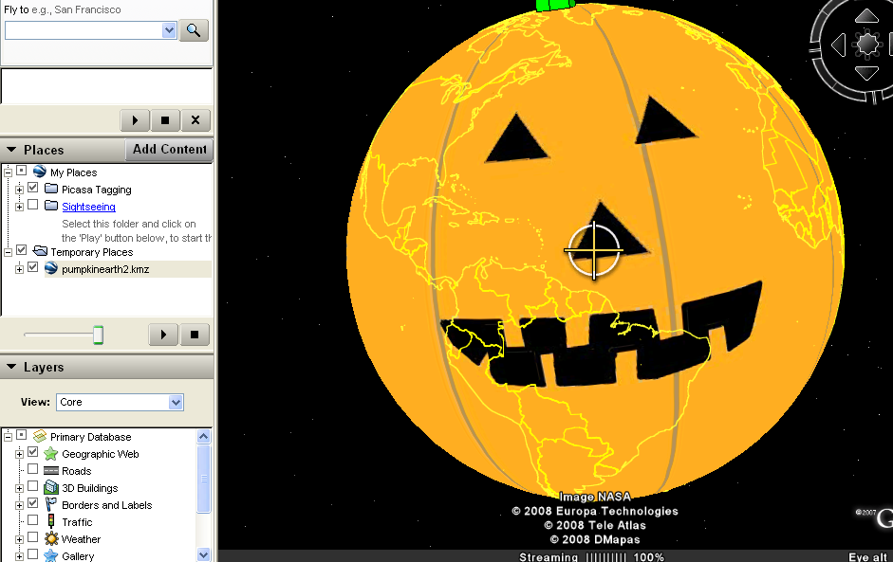Screen dimensions: 893x562
Task: Toggle the Primary Database checkbox
Action: [x=21, y=435]
